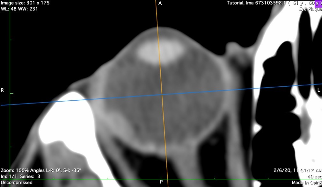Image resolution: width=322 pixels, height=187 pixels.
Task: Click the 'L' left-side orientation marker
Action: [x=318, y=90]
